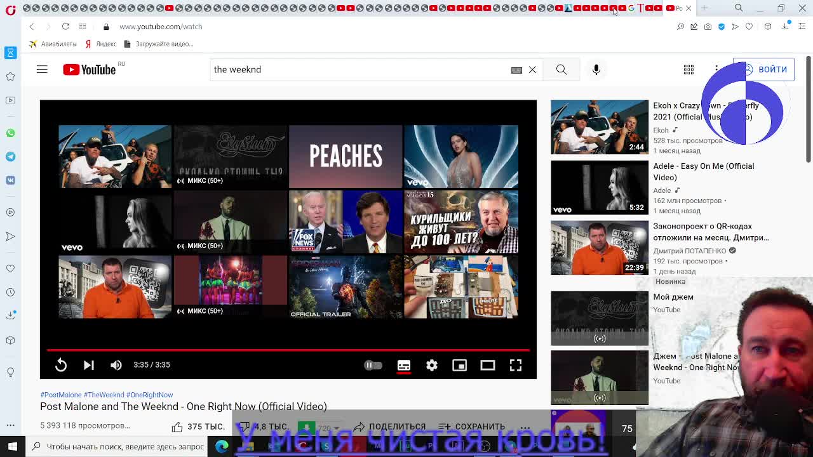Open VK in Opera sidebar
This screenshot has width=813, height=457.
coord(10,180)
